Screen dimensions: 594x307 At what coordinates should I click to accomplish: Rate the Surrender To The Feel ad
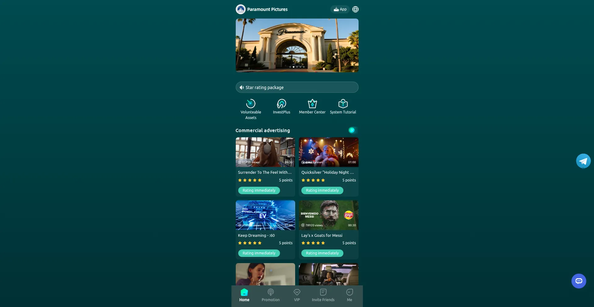(259, 190)
